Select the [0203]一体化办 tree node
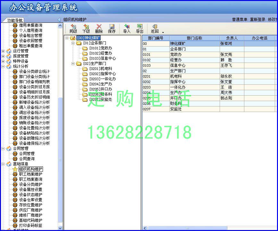278x231 pixels. 103,79
